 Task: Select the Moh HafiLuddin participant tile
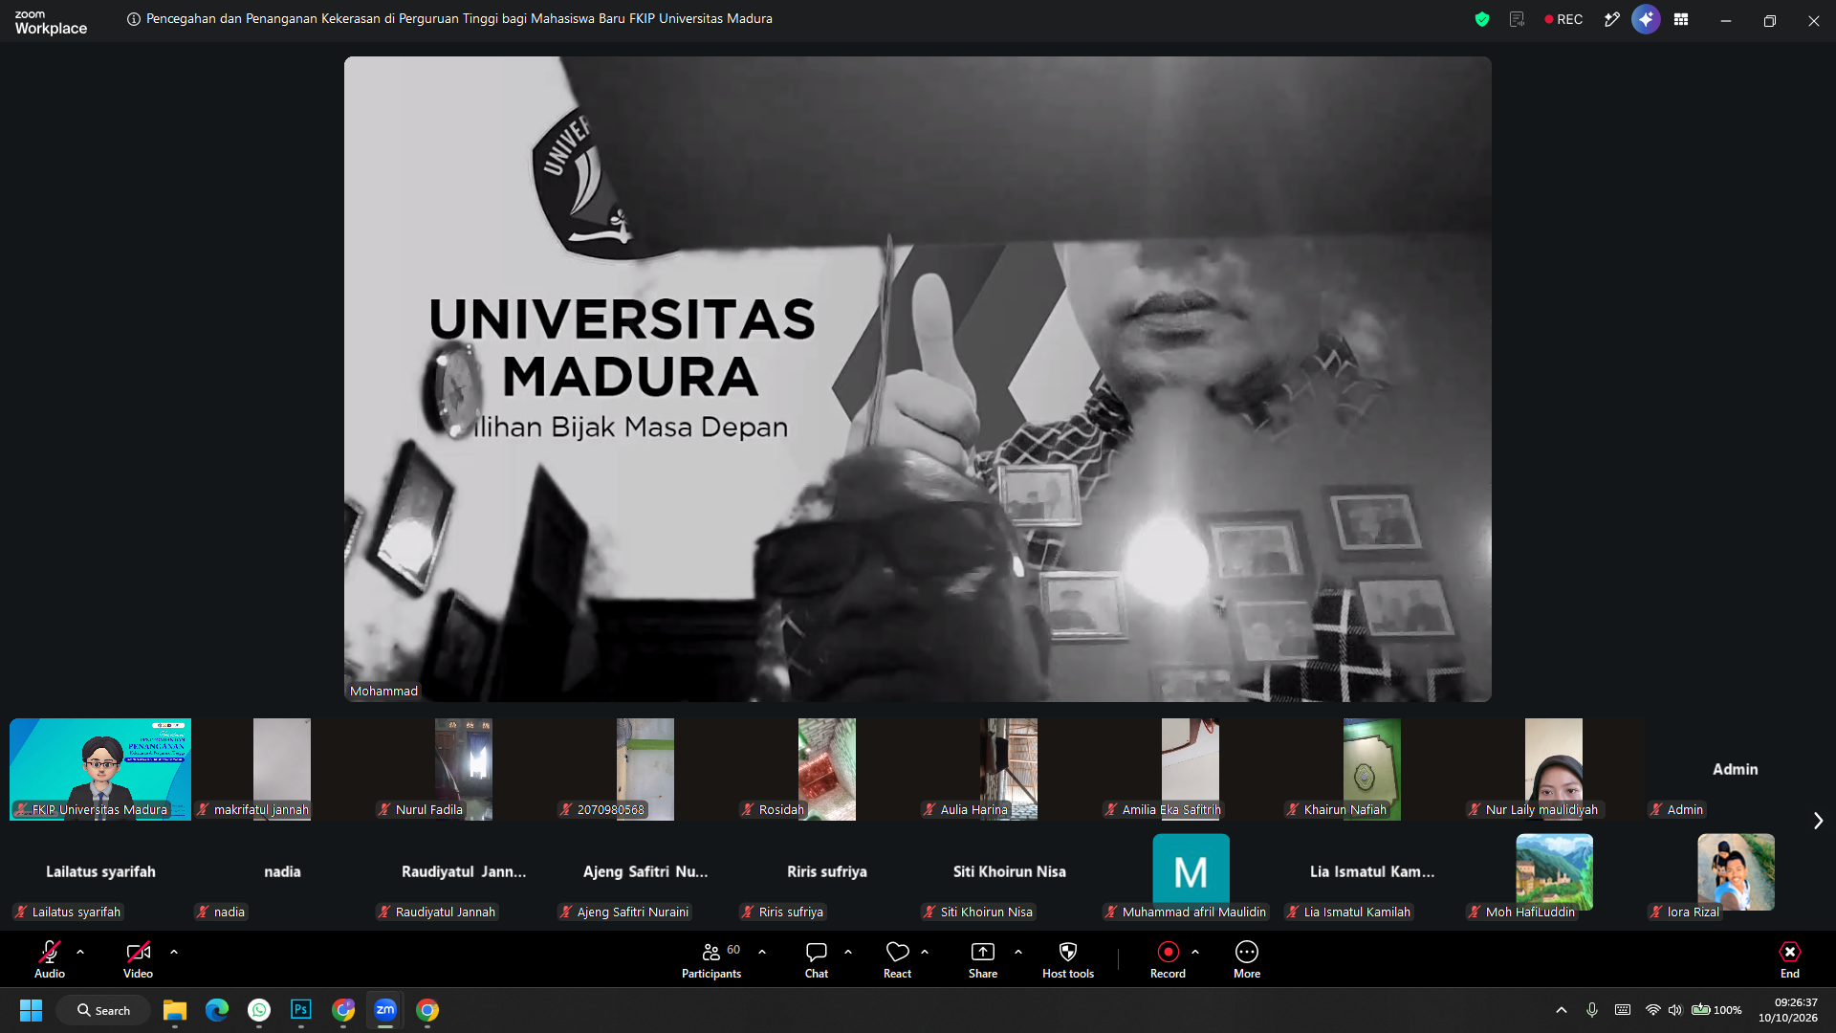(1554, 872)
